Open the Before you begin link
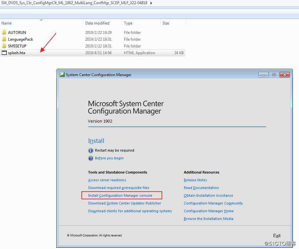 (x=109, y=158)
